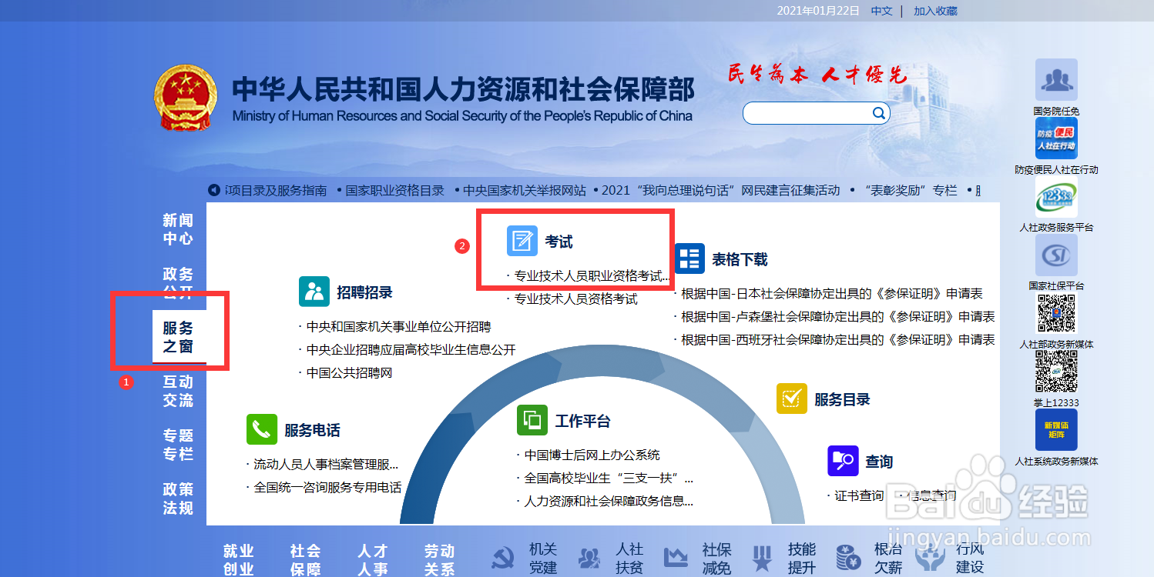Click the 服务电话 phone icon
The image size is (1154, 577).
click(x=262, y=429)
